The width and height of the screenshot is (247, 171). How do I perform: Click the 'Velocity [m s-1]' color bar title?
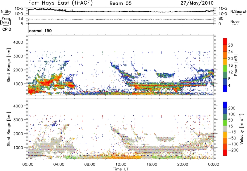(241, 129)
